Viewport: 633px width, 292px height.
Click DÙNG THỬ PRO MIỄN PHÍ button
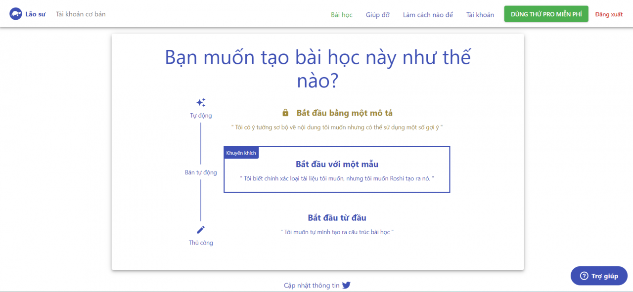pos(546,14)
